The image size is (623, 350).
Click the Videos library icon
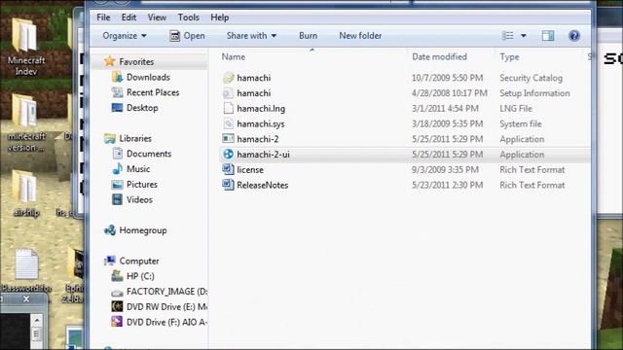(117, 199)
